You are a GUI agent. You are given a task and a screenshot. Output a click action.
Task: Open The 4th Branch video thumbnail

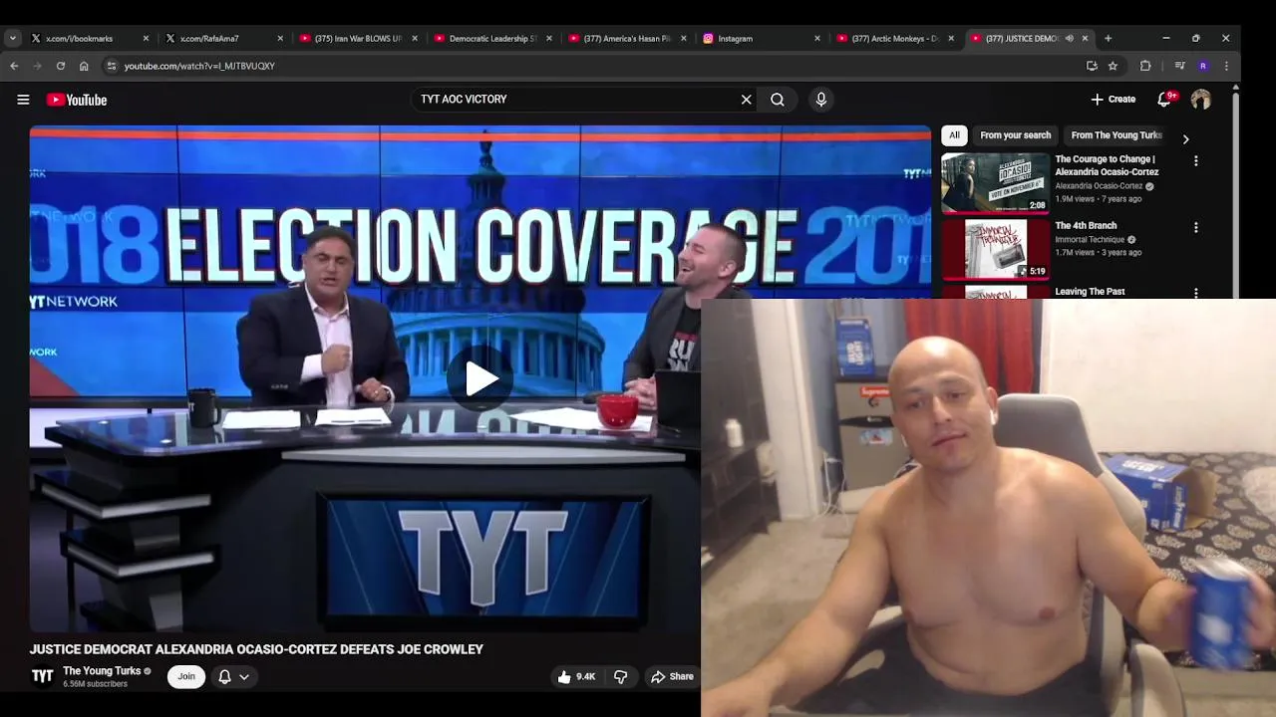pyautogui.click(x=995, y=249)
